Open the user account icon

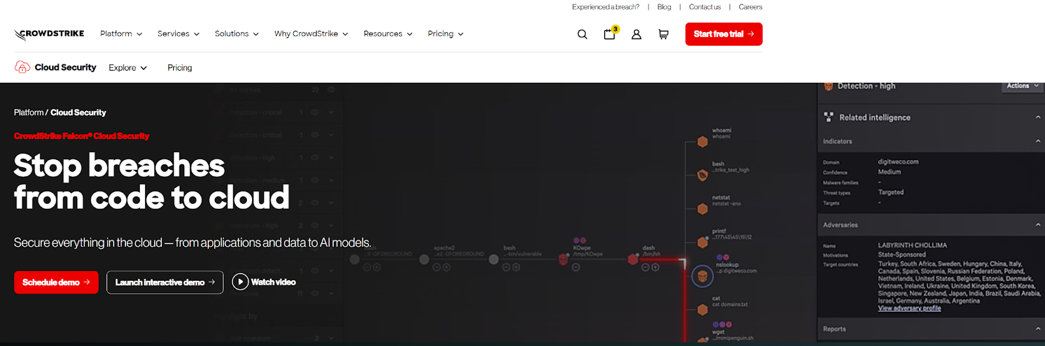coord(636,34)
